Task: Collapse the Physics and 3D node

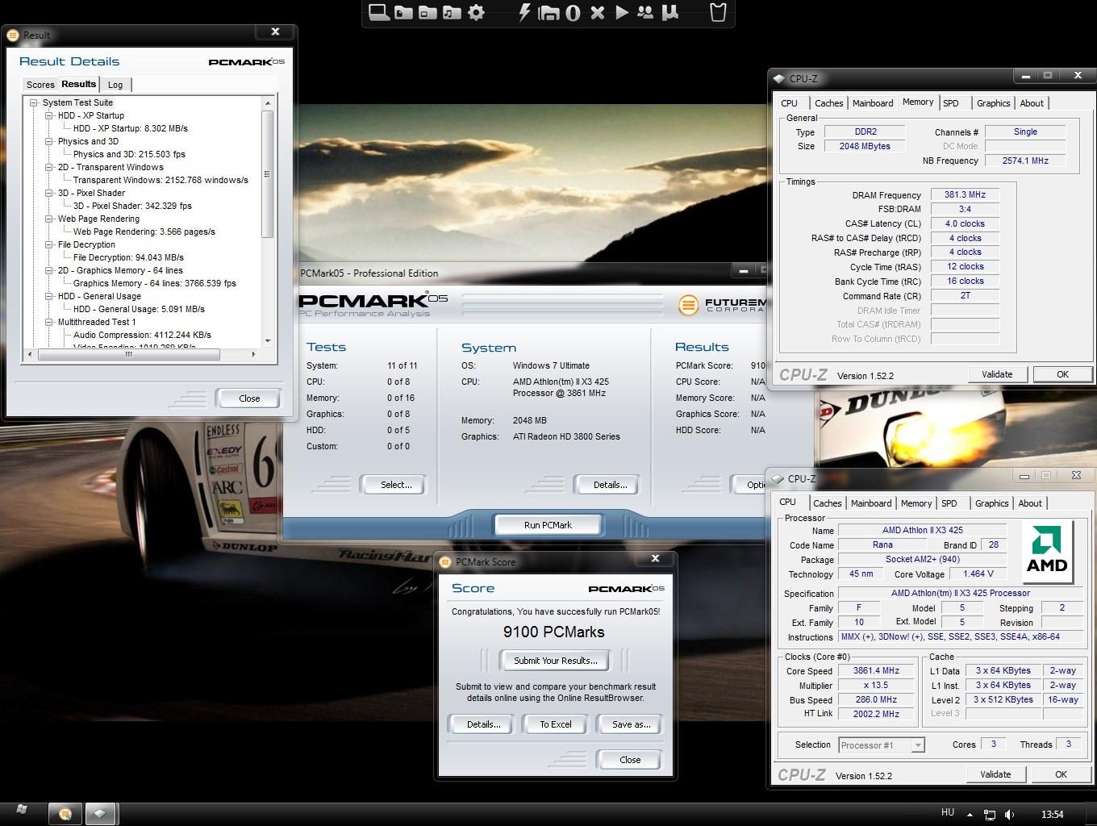Action: pyautogui.click(x=49, y=141)
